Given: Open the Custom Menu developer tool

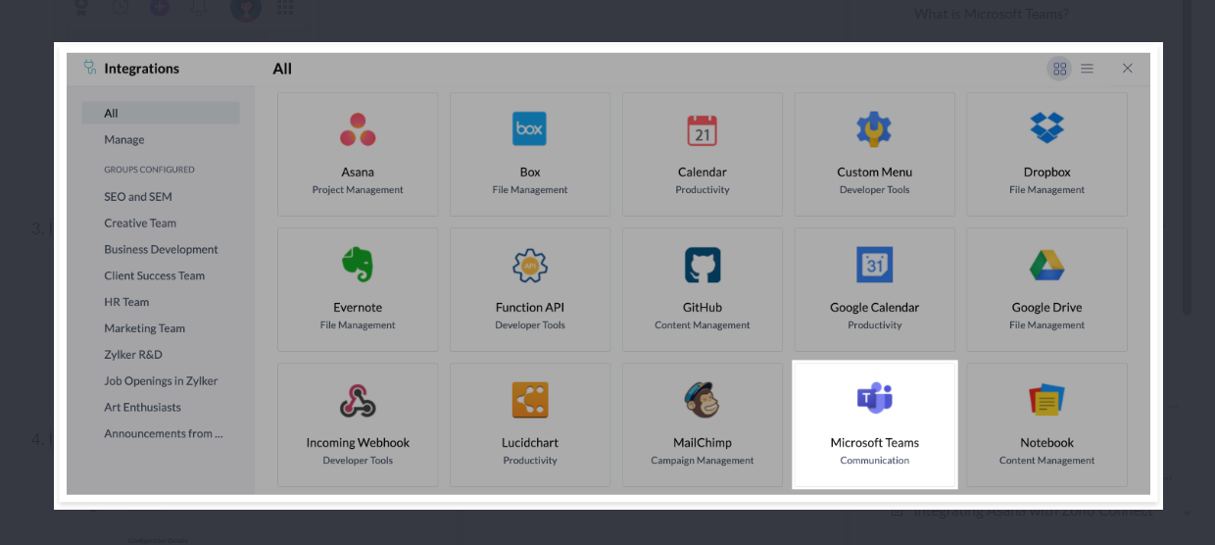Looking at the screenshot, I should [x=875, y=154].
